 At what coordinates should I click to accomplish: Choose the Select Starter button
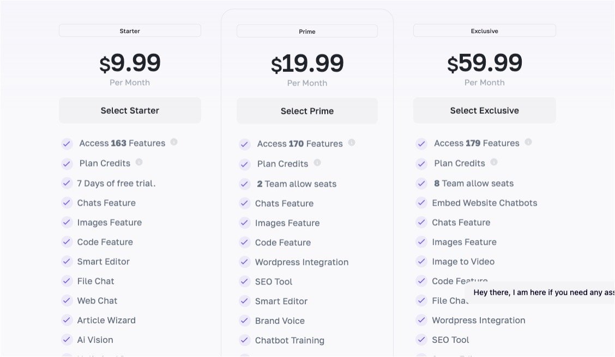[x=130, y=110]
